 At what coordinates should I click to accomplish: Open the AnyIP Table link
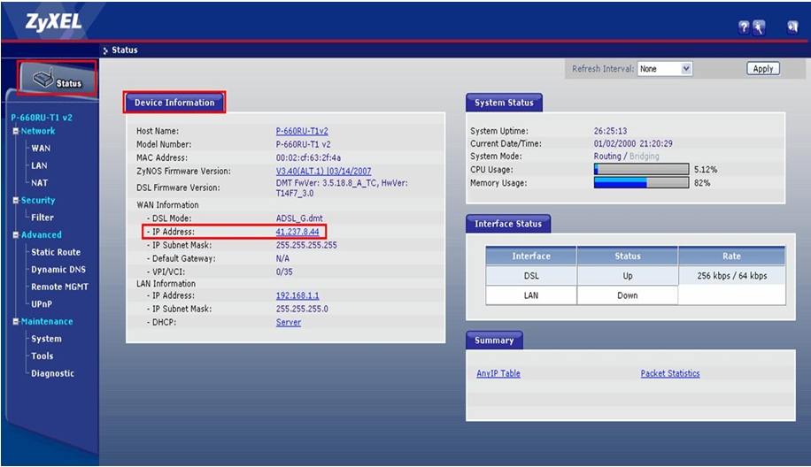(498, 373)
